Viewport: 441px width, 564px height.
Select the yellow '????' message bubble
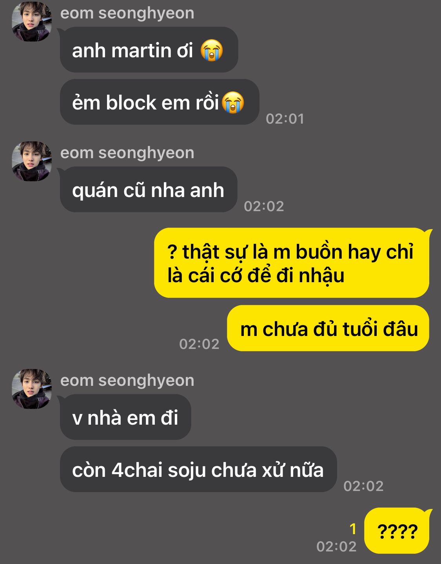[397, 531]
